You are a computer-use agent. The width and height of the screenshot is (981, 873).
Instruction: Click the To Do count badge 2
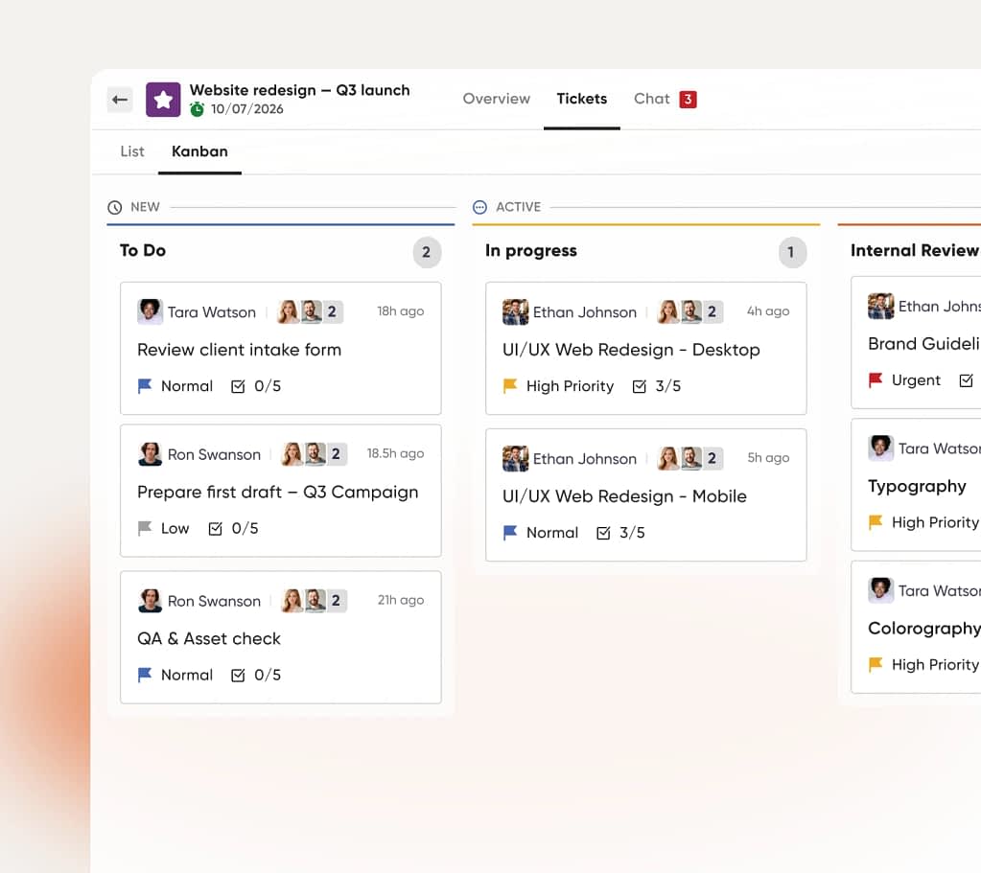pos(427,252)
